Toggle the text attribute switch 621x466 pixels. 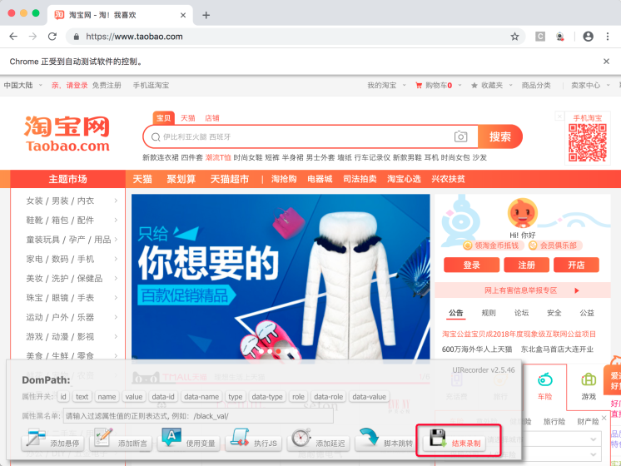(82, 397)
